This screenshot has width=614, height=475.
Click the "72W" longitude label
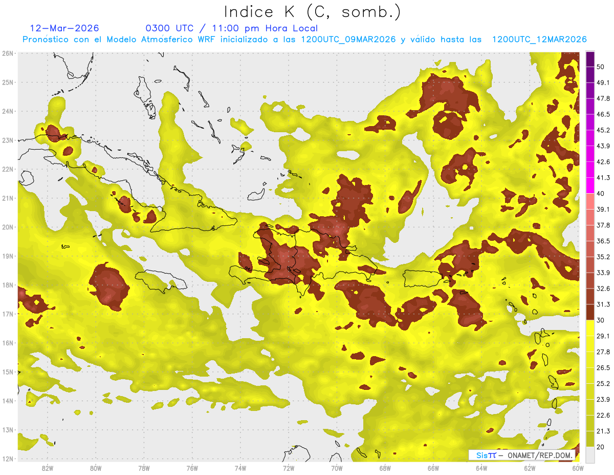289,468
